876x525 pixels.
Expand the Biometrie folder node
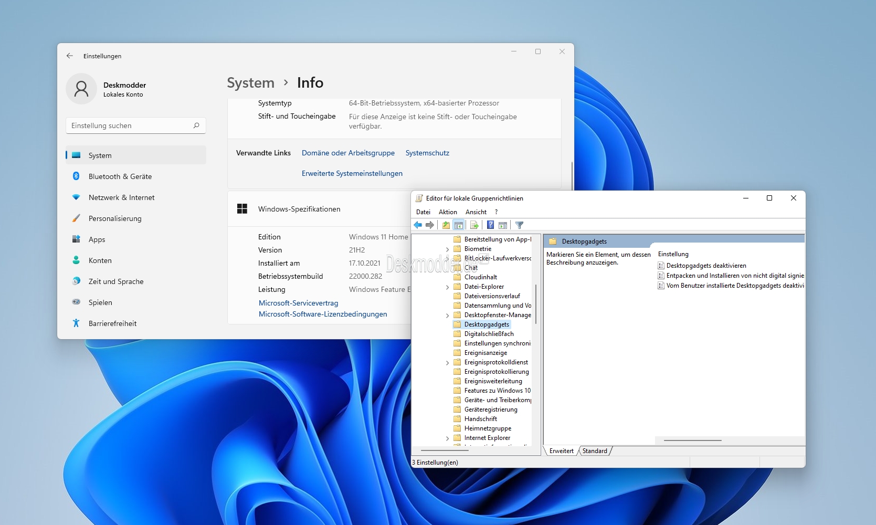[x=448, y=249]
